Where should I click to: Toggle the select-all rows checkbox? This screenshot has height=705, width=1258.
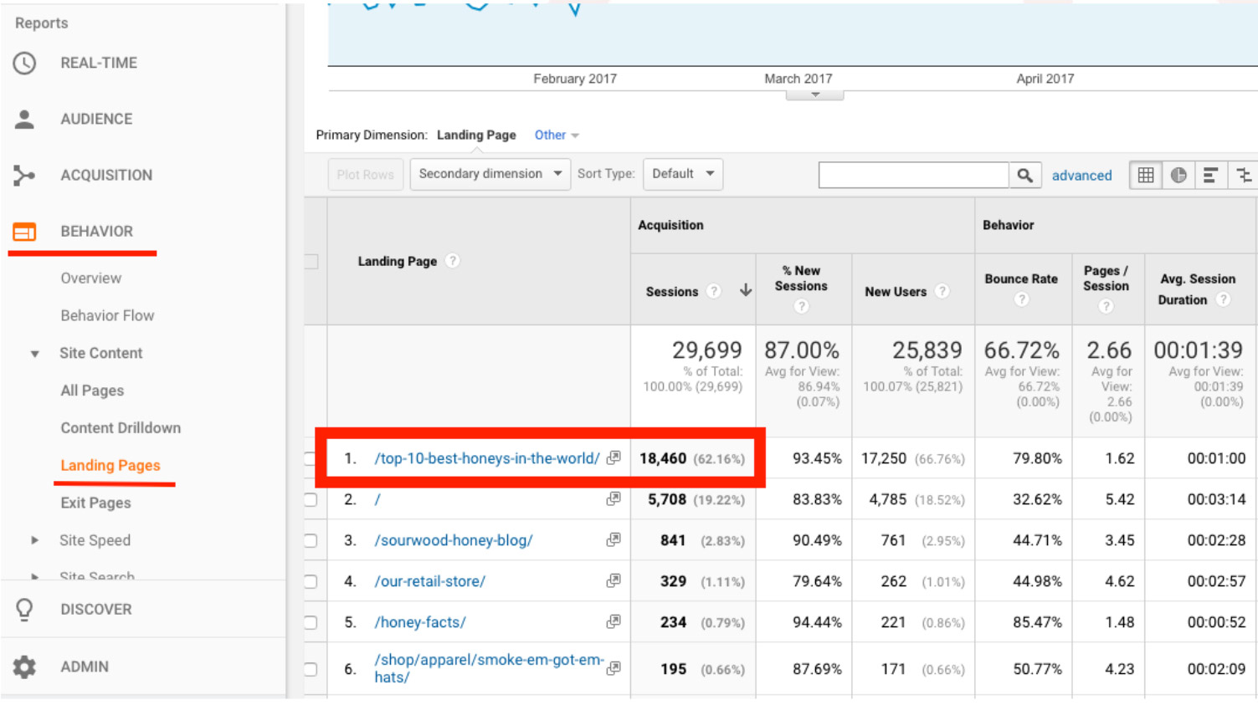[x=311, y=262]
